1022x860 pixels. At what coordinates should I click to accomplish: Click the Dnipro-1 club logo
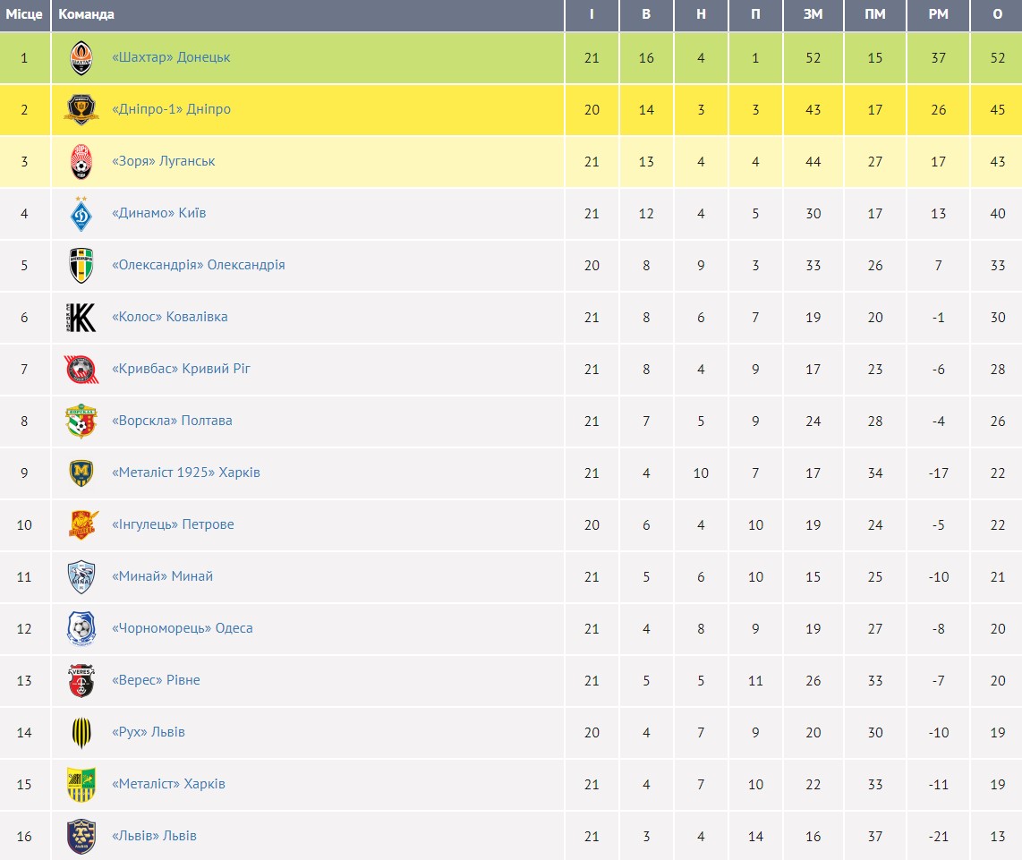81,110
